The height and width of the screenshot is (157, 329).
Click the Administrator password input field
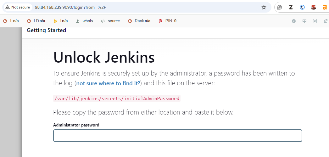pyautogui.click(x=177, y=136)
